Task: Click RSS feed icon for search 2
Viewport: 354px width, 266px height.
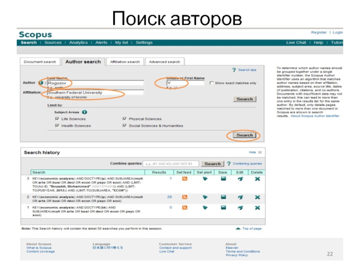Action: tap(185, 197)
